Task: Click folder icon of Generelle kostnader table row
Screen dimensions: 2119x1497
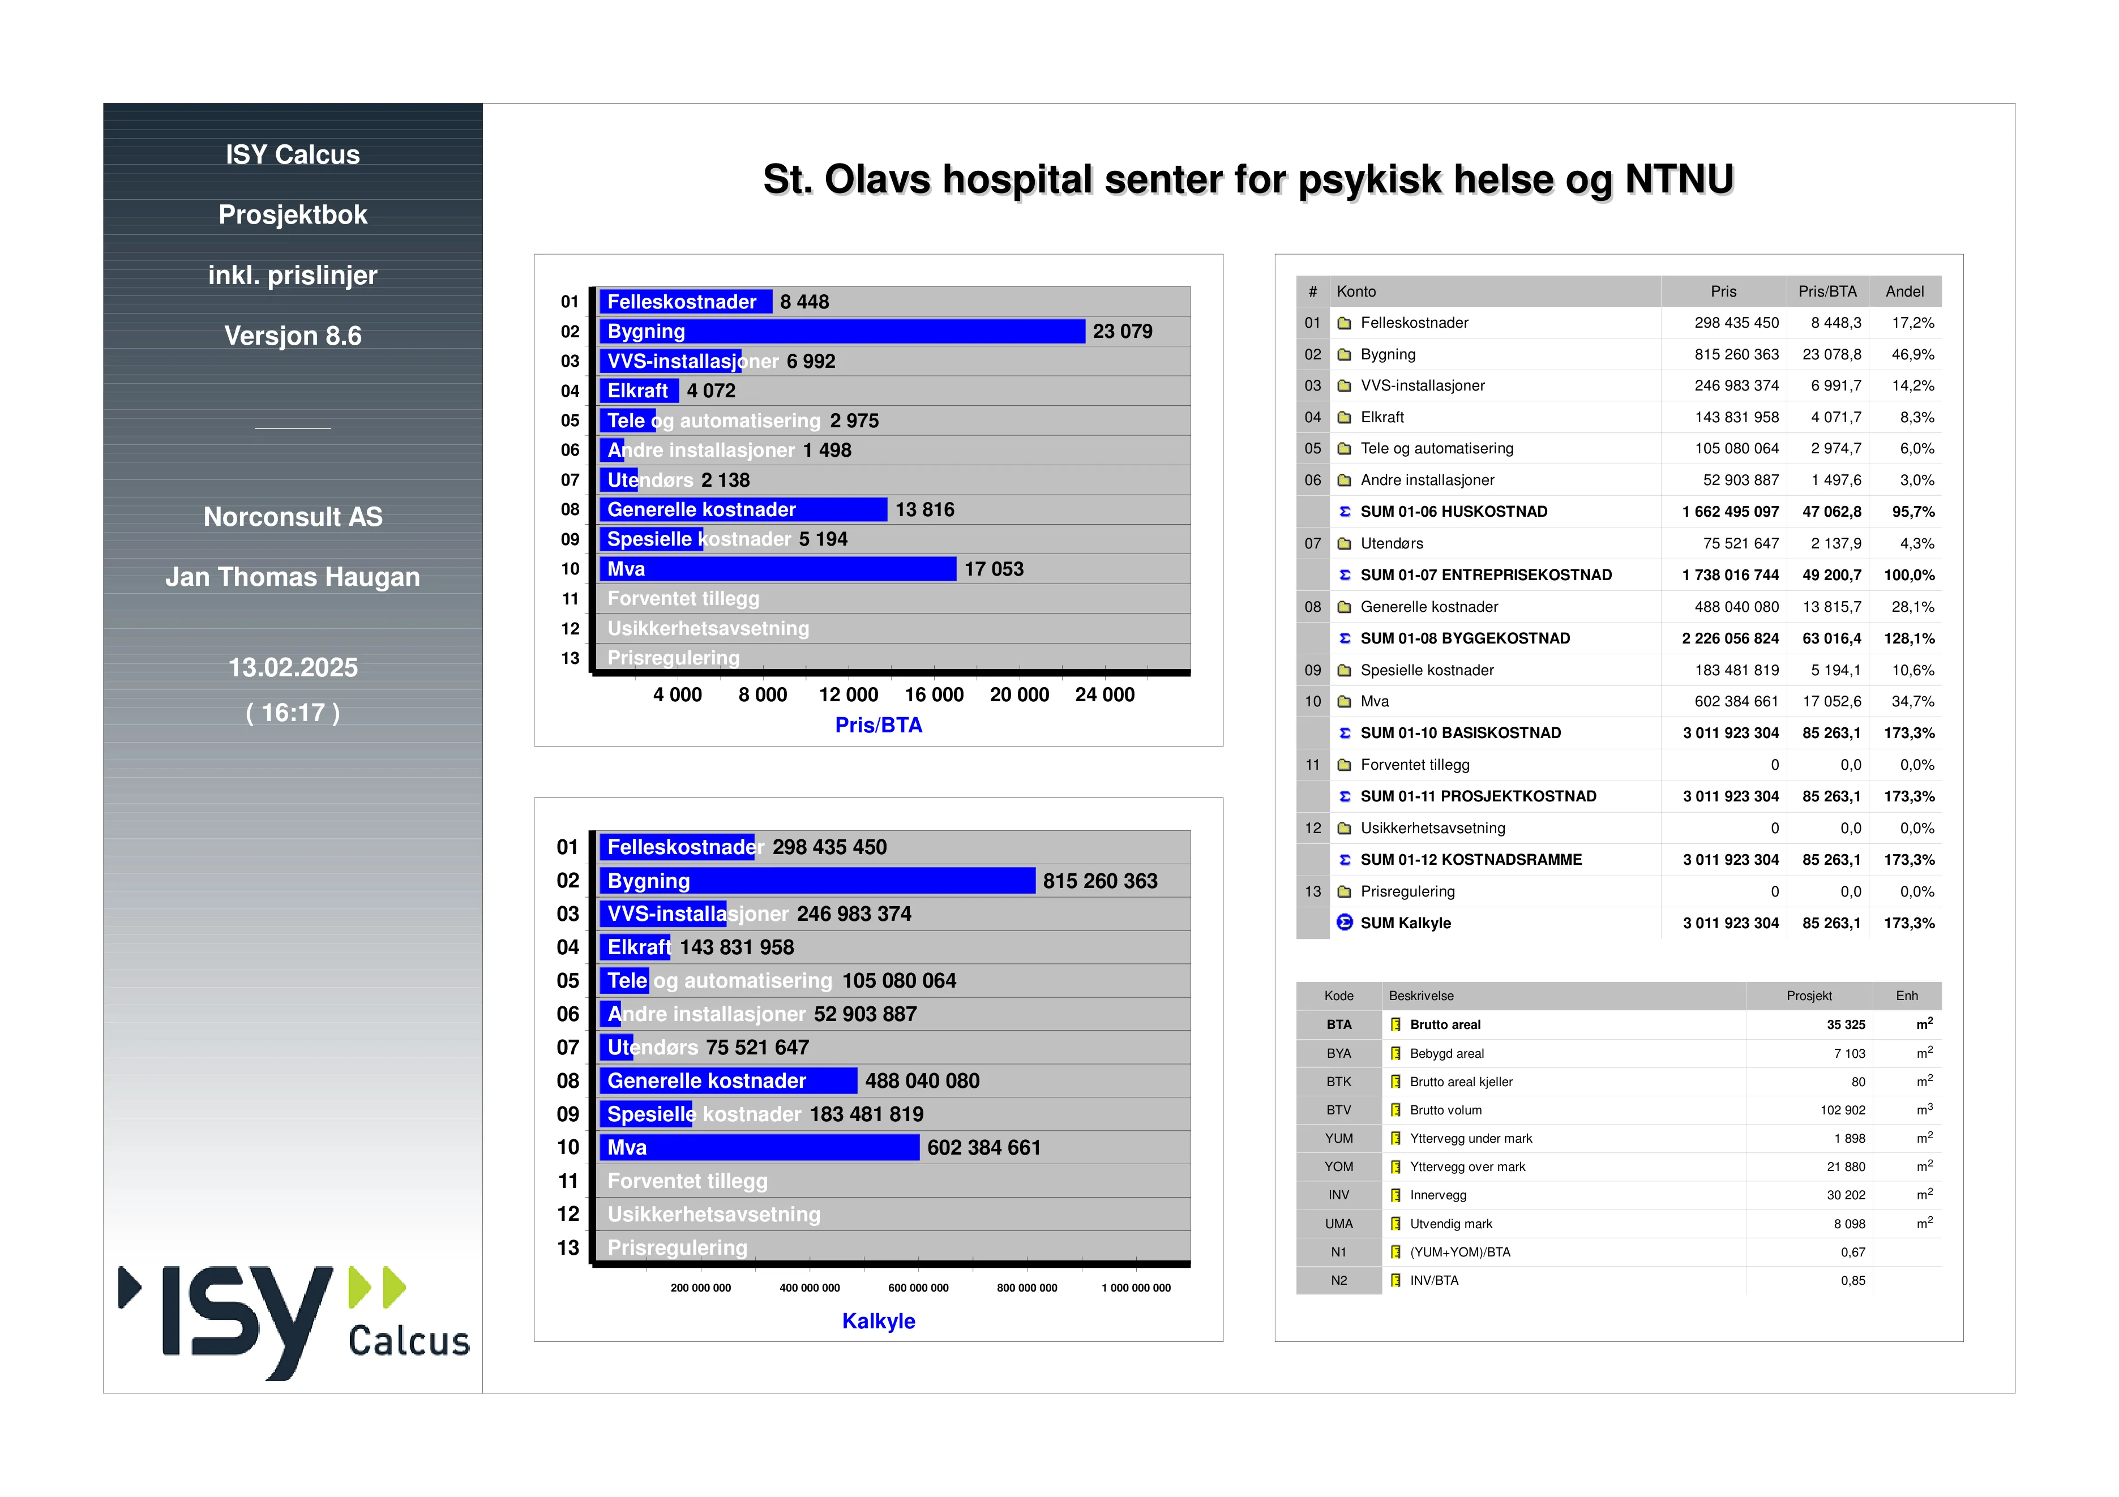Action: point(1344,606)
